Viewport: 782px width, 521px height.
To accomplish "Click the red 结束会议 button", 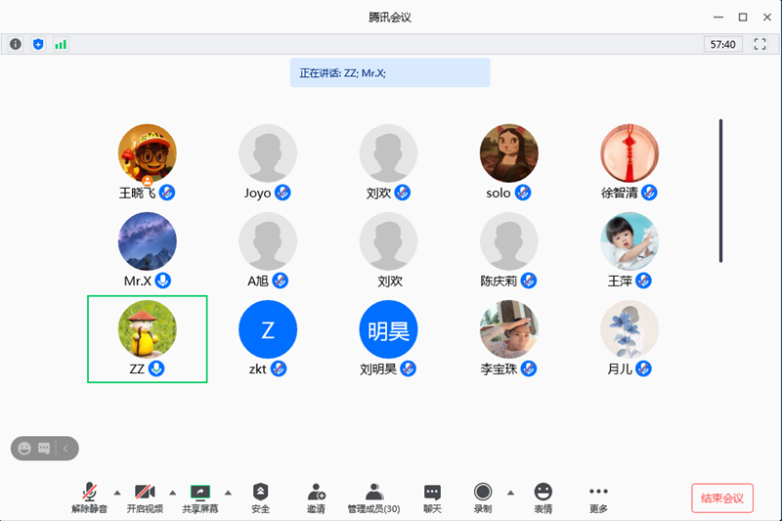I will pyautogui.click(x=722, y=498).
